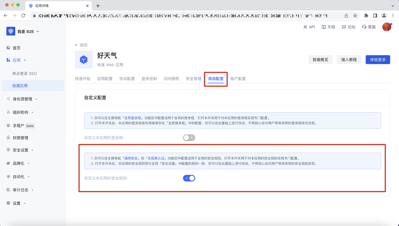Viewport: 399px width, 226px height.
Task: Collapse the 应用 sidebar section
Action: 25,61
